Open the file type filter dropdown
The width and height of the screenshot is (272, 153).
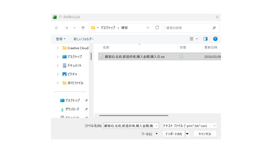[x=189, y=126]
